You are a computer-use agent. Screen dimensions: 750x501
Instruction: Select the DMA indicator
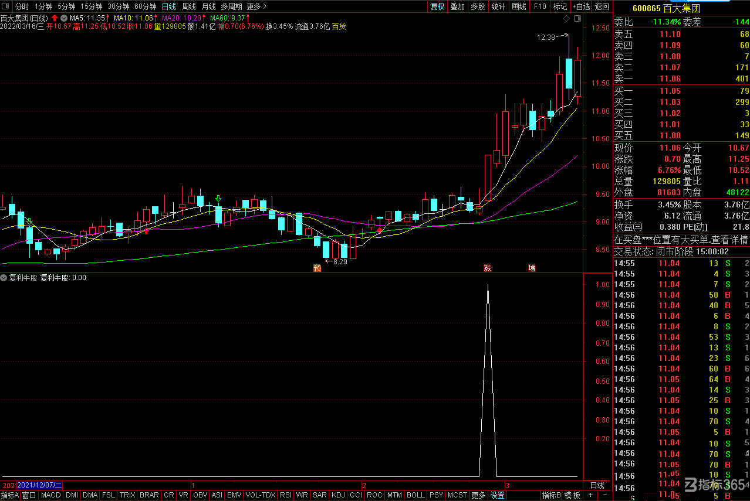click(90, 495)
